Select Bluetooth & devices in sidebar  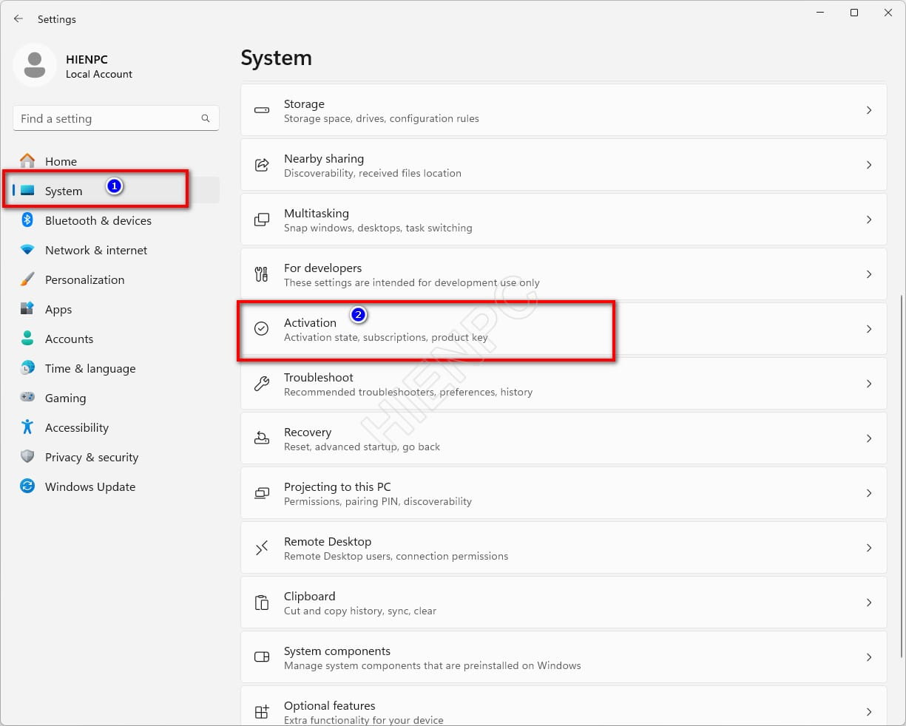tap(116, 220)
